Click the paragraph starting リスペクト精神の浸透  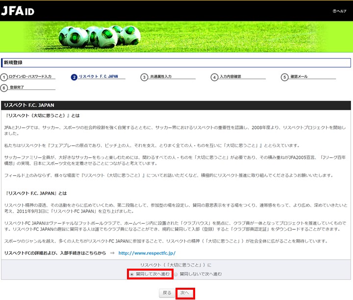176,208
